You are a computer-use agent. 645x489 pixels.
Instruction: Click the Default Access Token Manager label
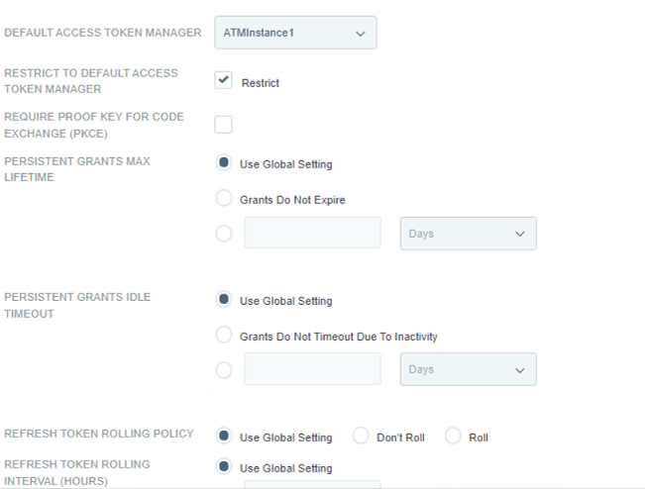103,33
